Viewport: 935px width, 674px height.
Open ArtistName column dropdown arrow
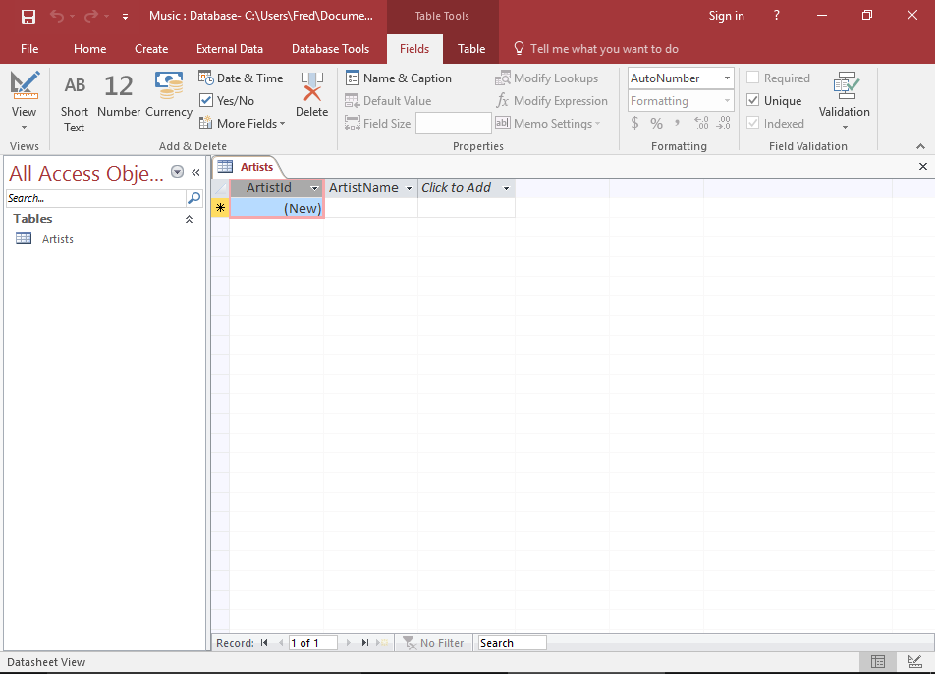point(409,188)
